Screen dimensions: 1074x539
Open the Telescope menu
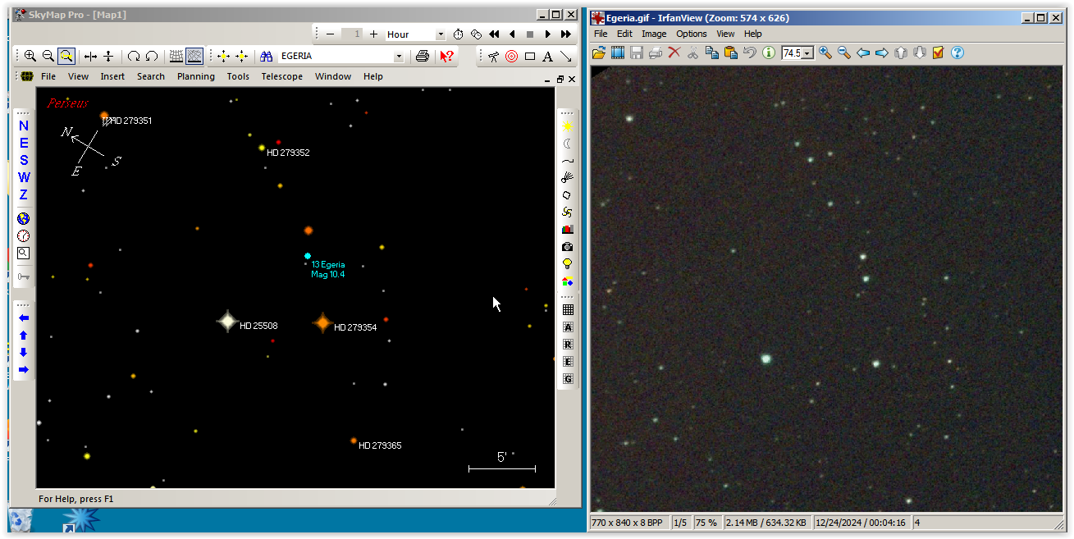[282, 76]
